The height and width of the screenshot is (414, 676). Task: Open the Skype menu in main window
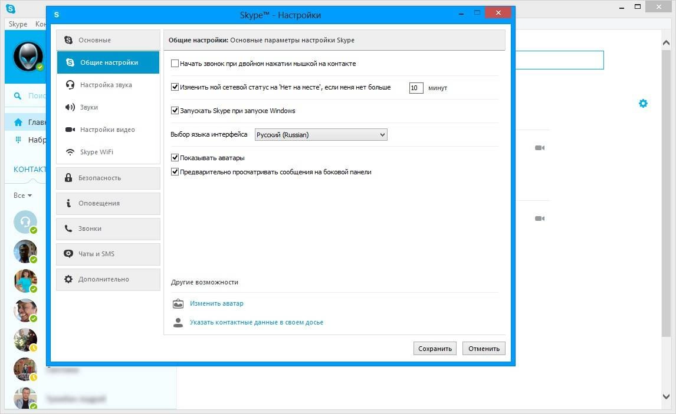pos(18,24)
